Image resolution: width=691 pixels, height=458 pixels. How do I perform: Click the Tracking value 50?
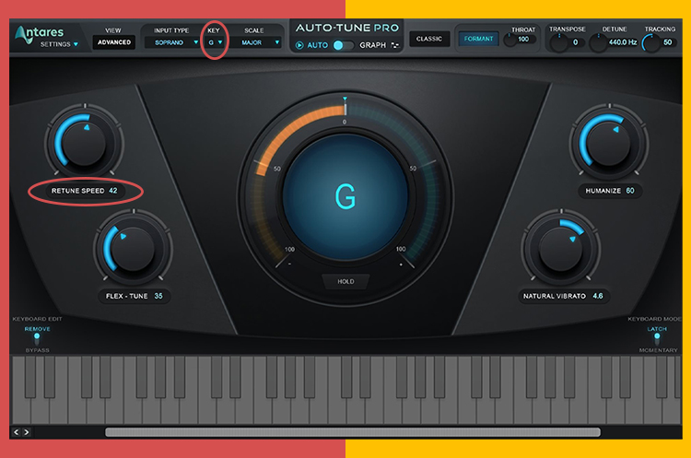click(668, 42)
